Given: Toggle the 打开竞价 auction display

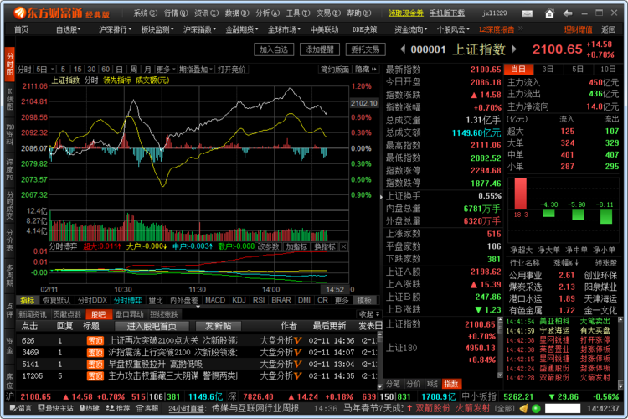Looking at the screenshot, I should tap(231, 70).
